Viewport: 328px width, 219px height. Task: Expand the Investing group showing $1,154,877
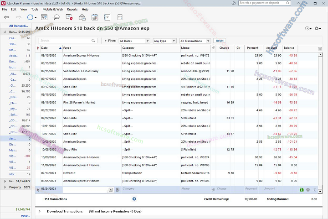(x=5, y=181)
